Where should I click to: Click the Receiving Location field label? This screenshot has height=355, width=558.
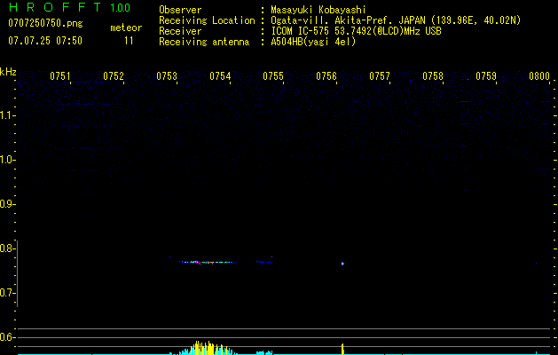207,20
